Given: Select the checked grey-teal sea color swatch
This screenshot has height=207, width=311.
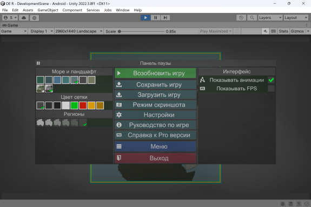Looking at the screenshot, I should point(75,80).
